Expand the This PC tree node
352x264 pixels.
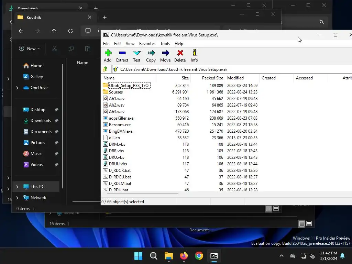point(17,187)
